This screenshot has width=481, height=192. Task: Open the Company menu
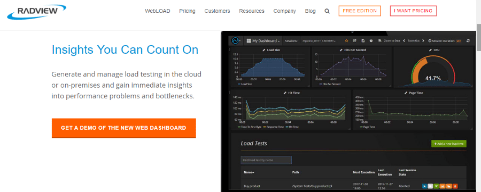click(x=285, y=11)
